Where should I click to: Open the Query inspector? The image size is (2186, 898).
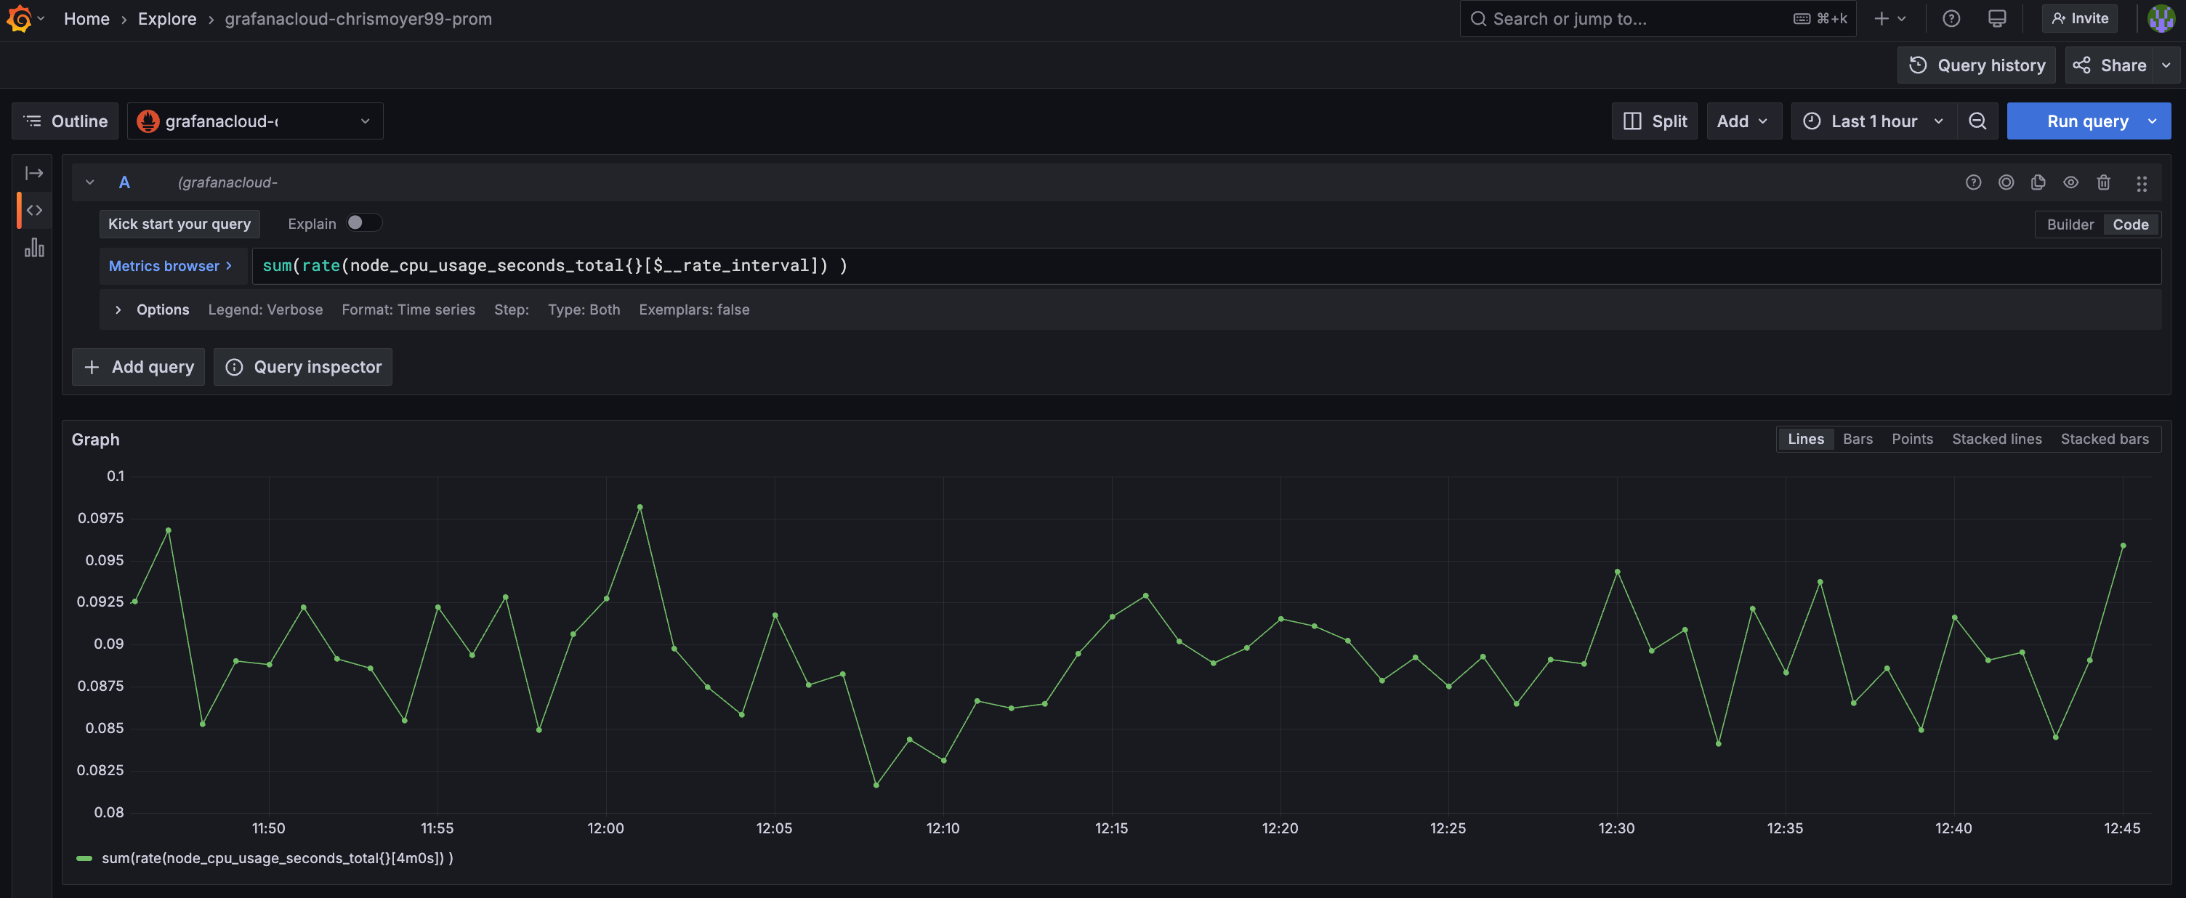[302, 367]
